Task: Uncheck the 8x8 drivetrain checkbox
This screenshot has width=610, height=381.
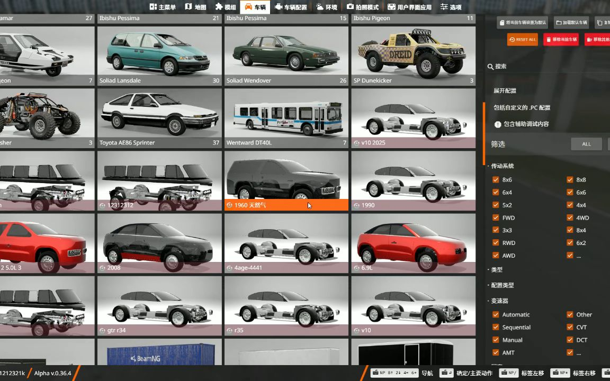Action: 570,179
